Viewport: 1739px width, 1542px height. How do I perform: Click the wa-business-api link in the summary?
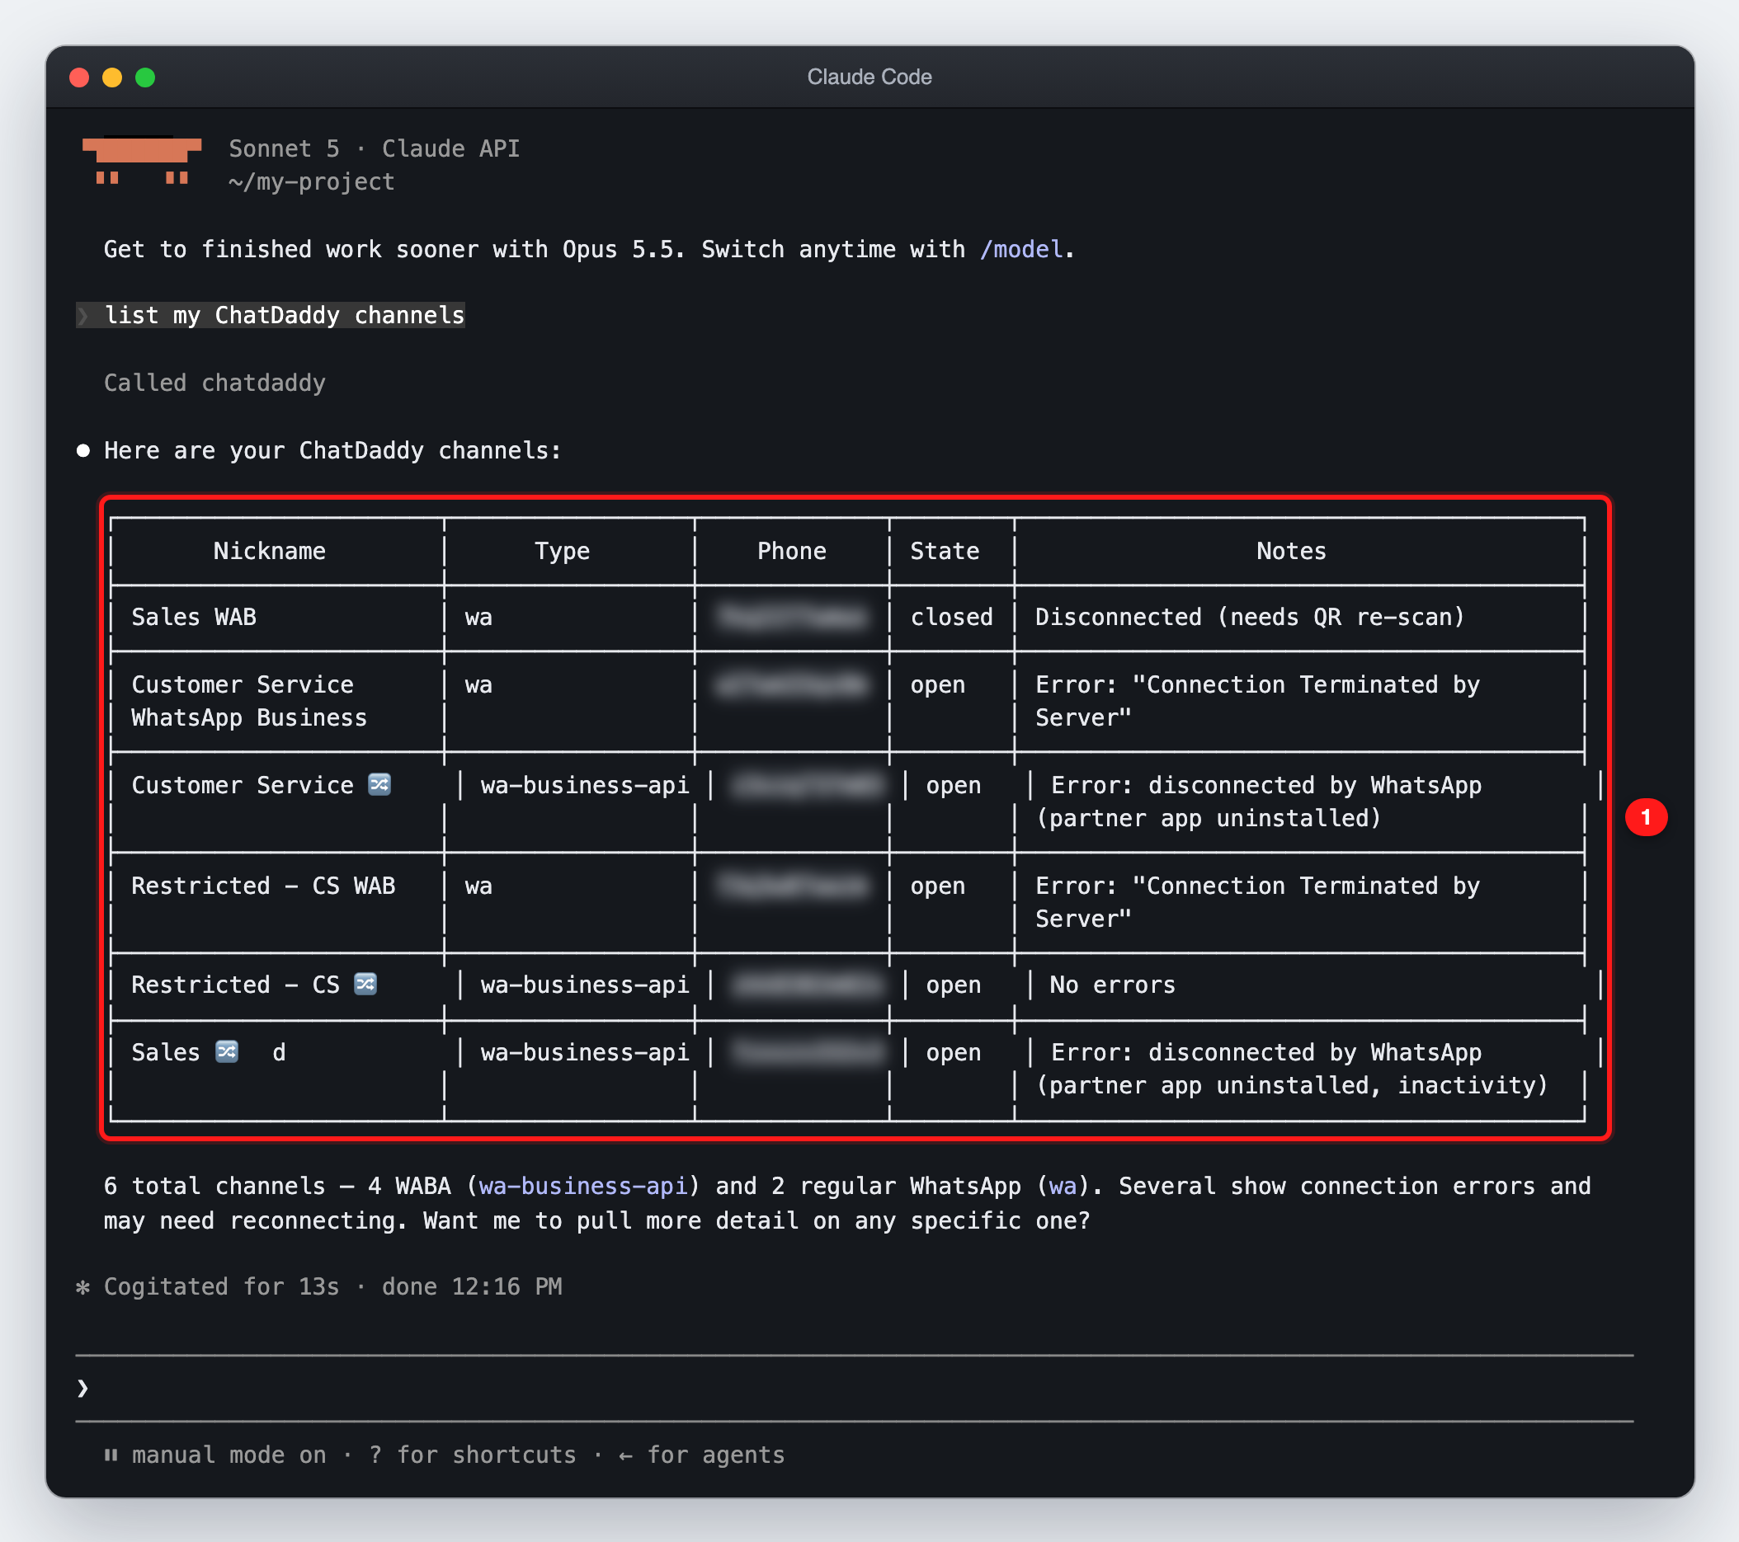click(582, 1186)
